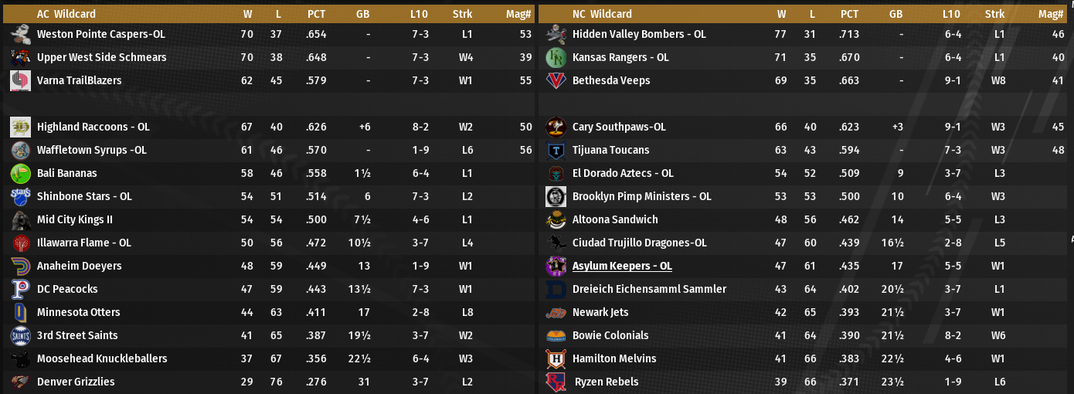Click the Bali Bananas team logo

[x=21, y=173]
